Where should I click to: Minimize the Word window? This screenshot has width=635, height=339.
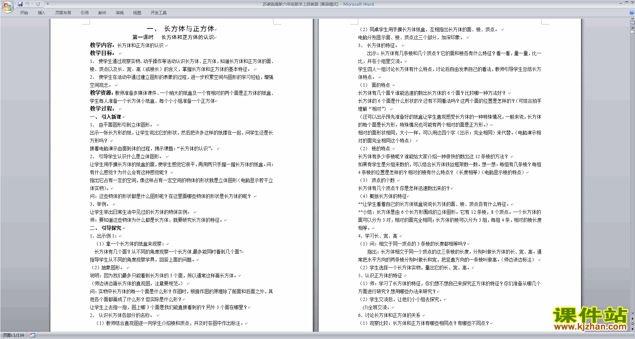pyautogui.click(x=620, y=3)
